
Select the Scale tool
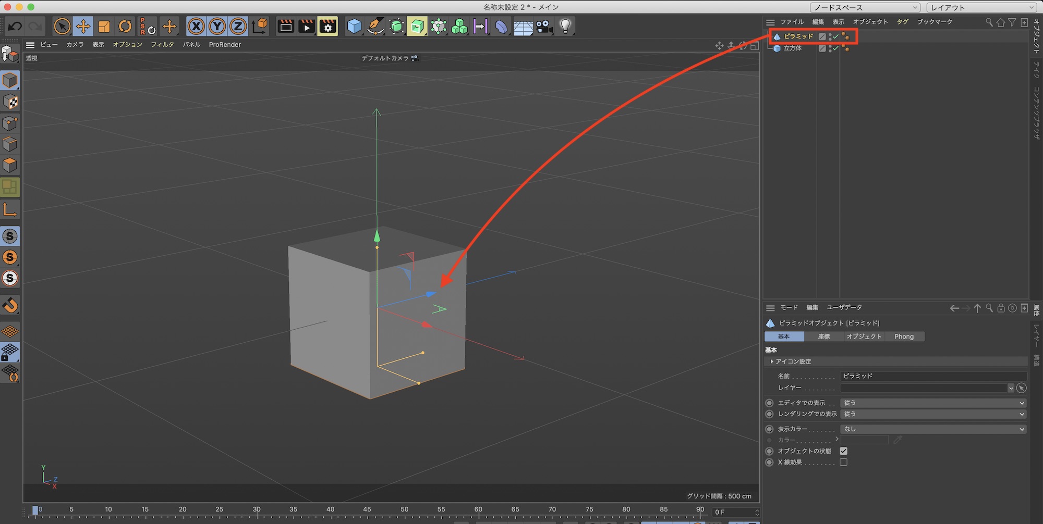104,26
